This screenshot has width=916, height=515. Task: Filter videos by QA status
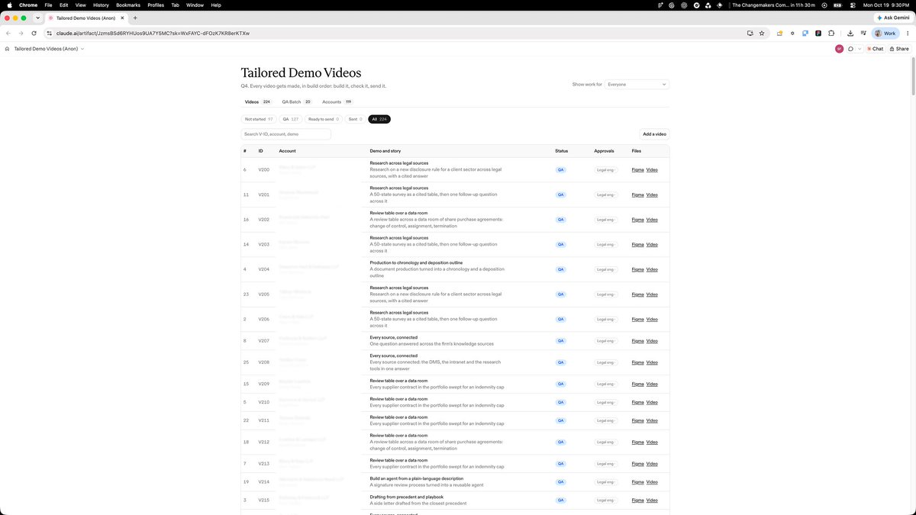pyautogui.click(x=290, y=119)
